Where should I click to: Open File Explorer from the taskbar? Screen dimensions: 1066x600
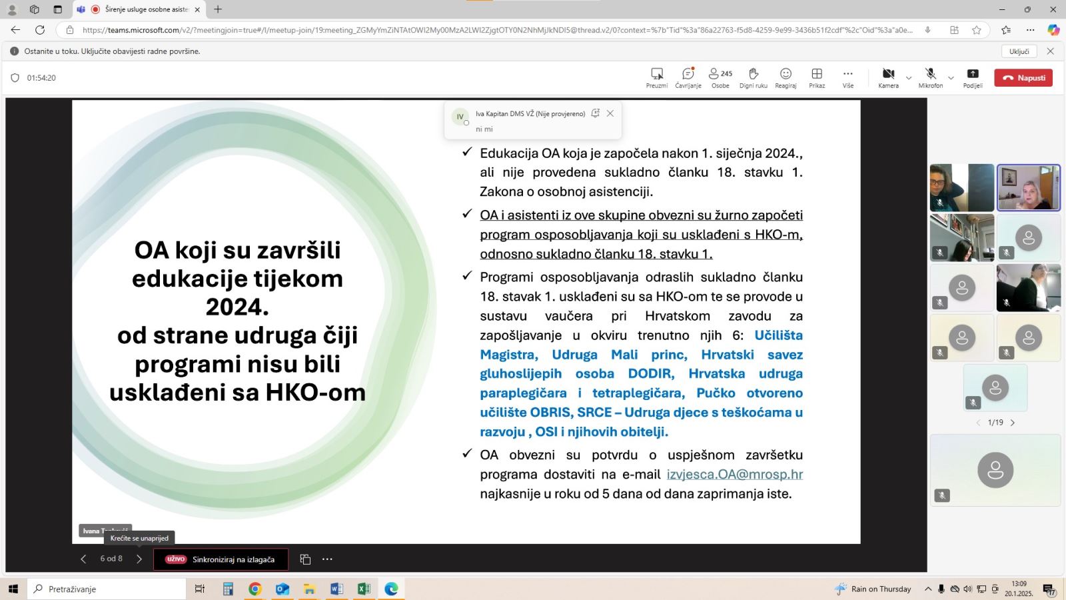pos(309,589)
